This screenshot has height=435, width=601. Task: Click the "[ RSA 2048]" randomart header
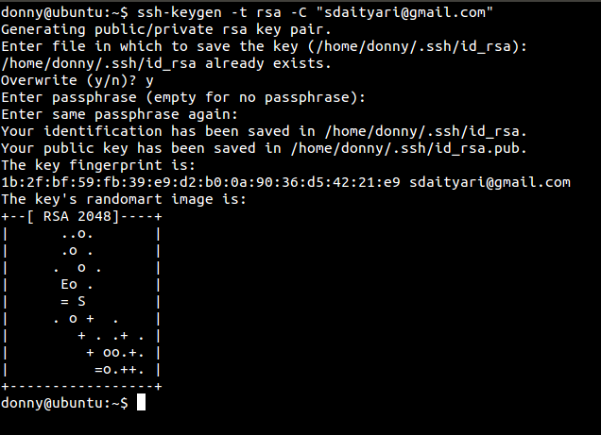pos(77,217)
